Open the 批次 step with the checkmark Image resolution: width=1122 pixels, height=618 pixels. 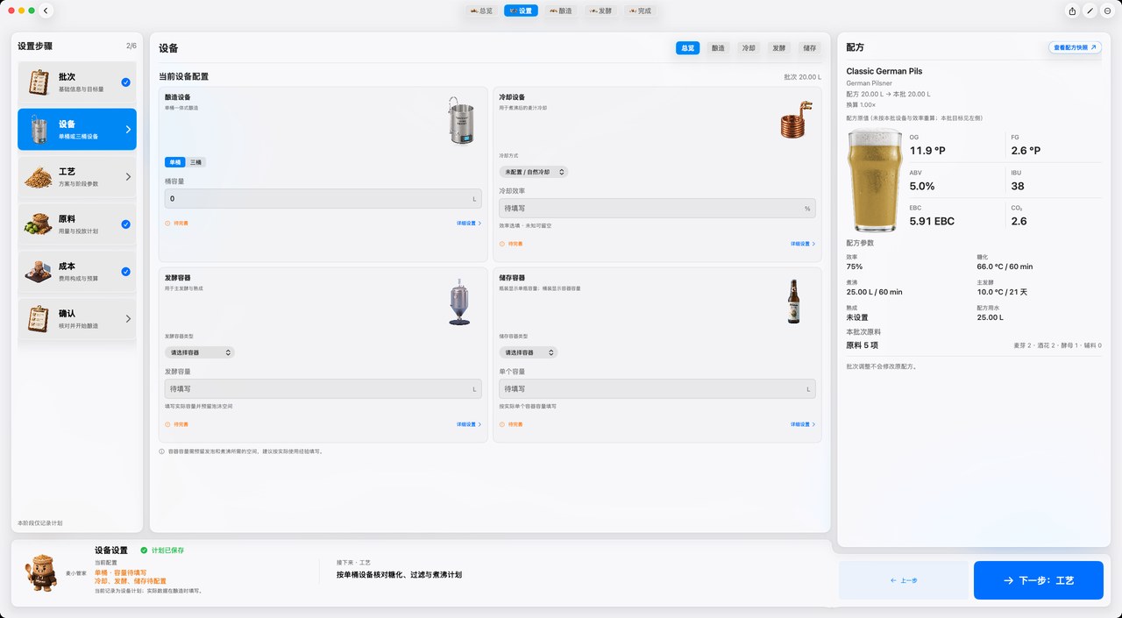coord(77,82)
